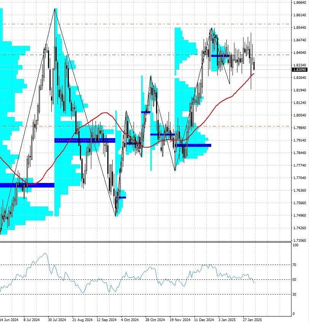Image resolution: width=309 pixels, height=323 pixels.
Task: Click the 1.79140 price axis label
Action: tap(299, 140)
